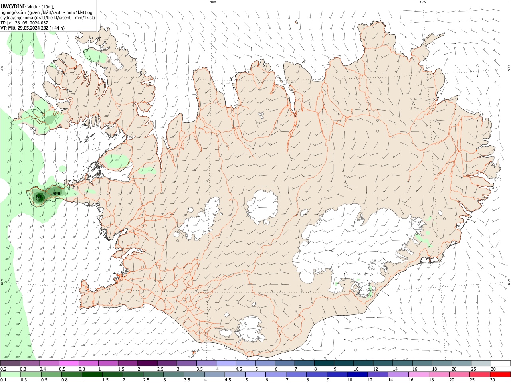Click the '(+44 h)' forecast offset

(x=57, y=28)
